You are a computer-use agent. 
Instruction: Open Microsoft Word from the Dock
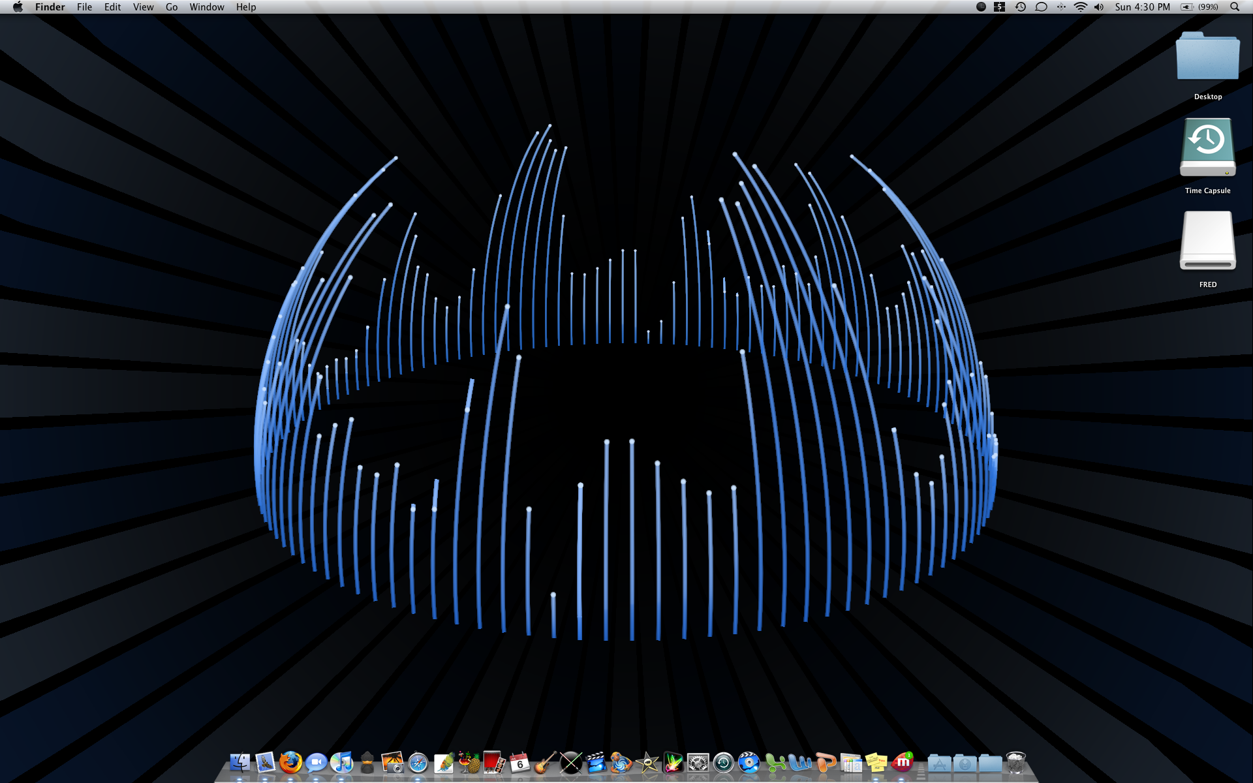(x=800, y=762)
